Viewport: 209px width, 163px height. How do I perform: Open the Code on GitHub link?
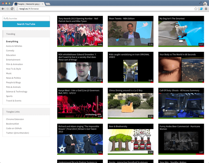click(14, 128)
